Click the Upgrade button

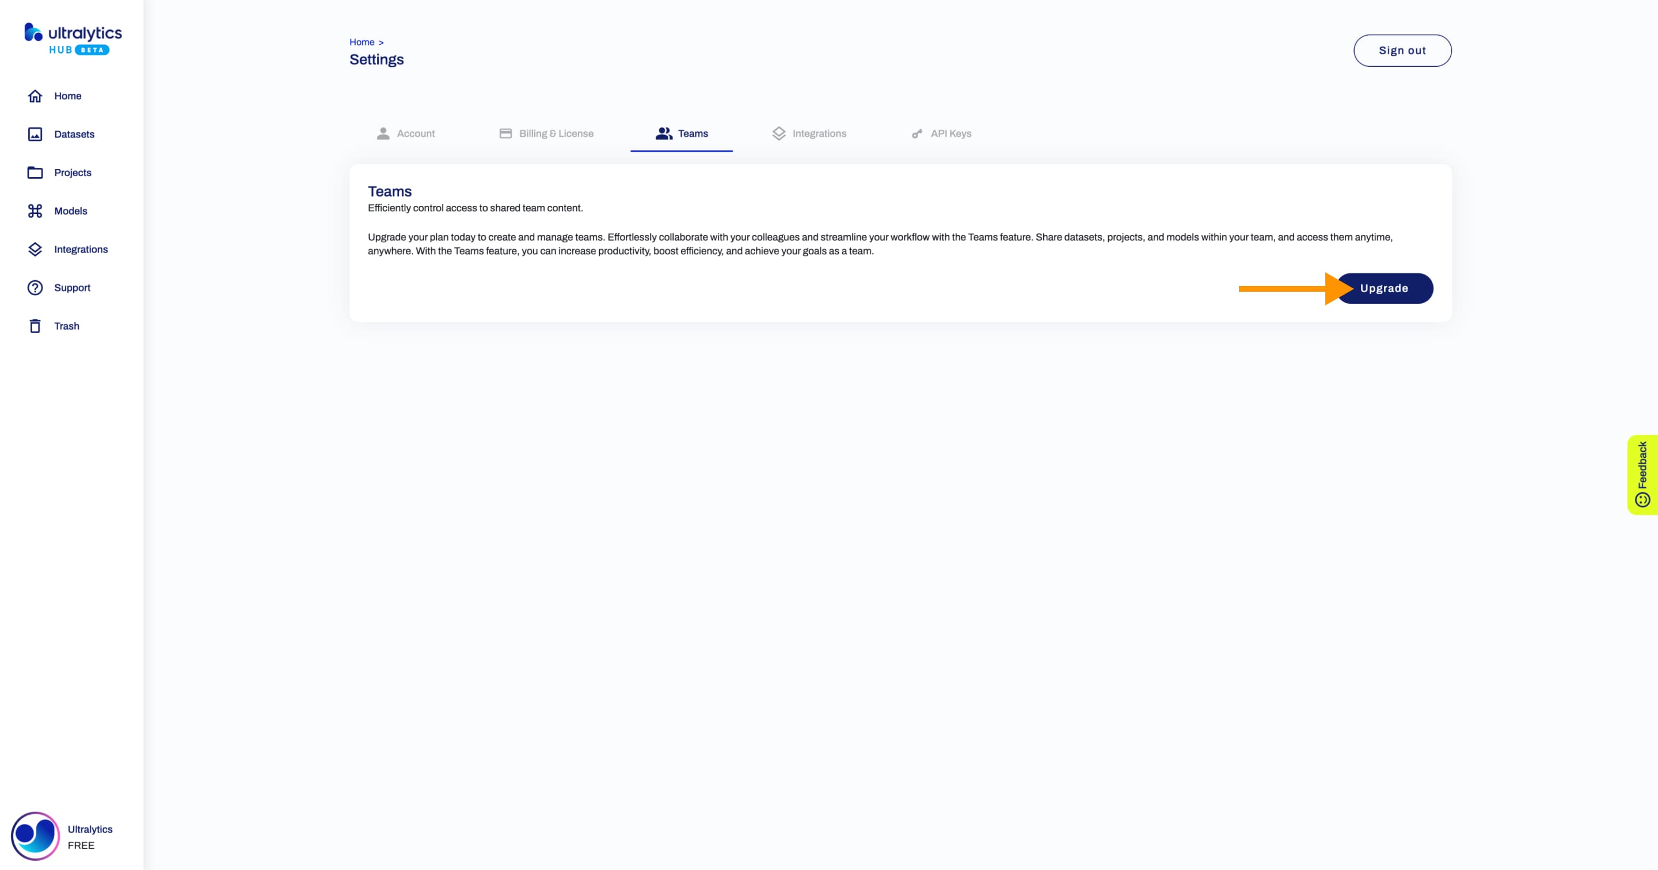pos(1385,287)
